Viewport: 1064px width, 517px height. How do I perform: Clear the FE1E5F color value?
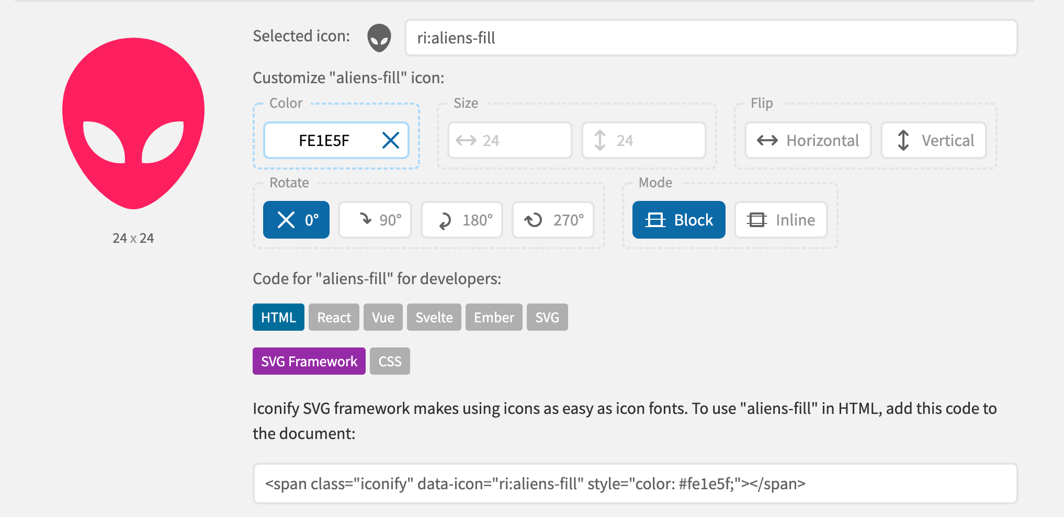click(391, 140)
